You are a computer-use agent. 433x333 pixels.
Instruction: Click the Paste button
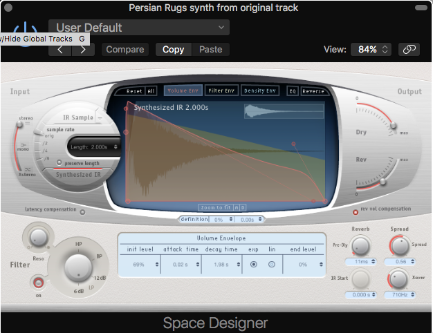tap(211, 49)
